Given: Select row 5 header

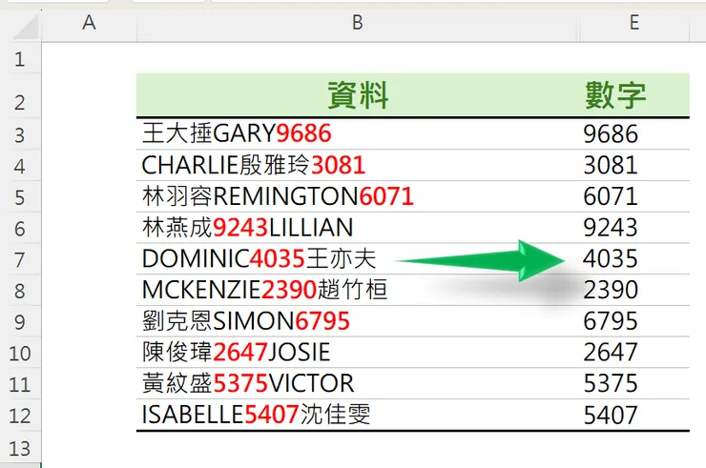Looking at the screenshot, I should coord(20,197).
